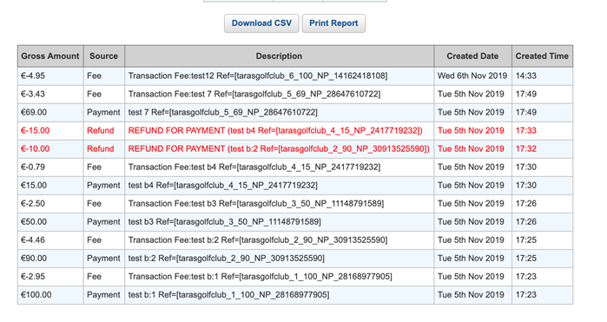The image size is (607, 322).
Task: Click the Wed 6th Nov 2019 date cell
Action: [472, 76]
